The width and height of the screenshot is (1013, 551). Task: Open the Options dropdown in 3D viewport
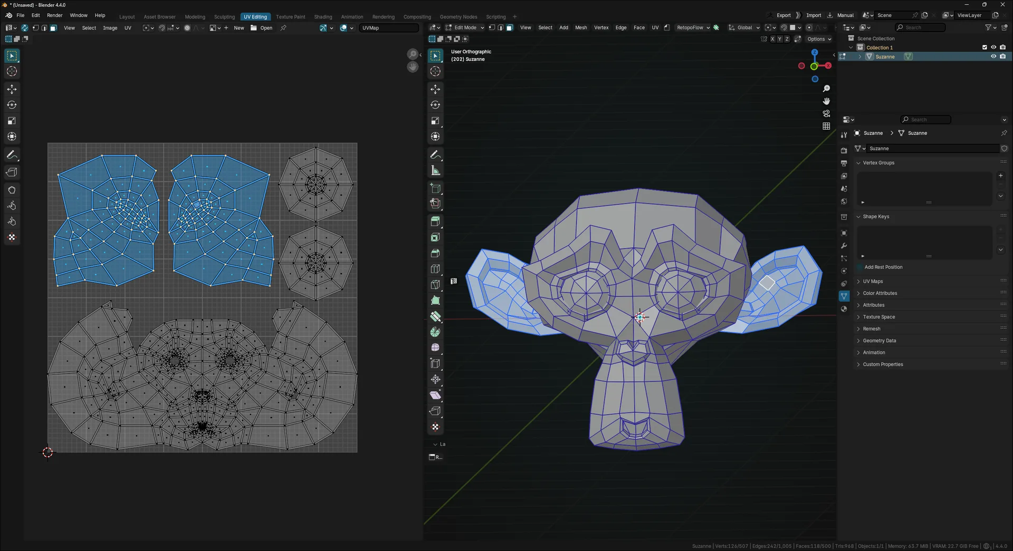click(x=819, y=39)
